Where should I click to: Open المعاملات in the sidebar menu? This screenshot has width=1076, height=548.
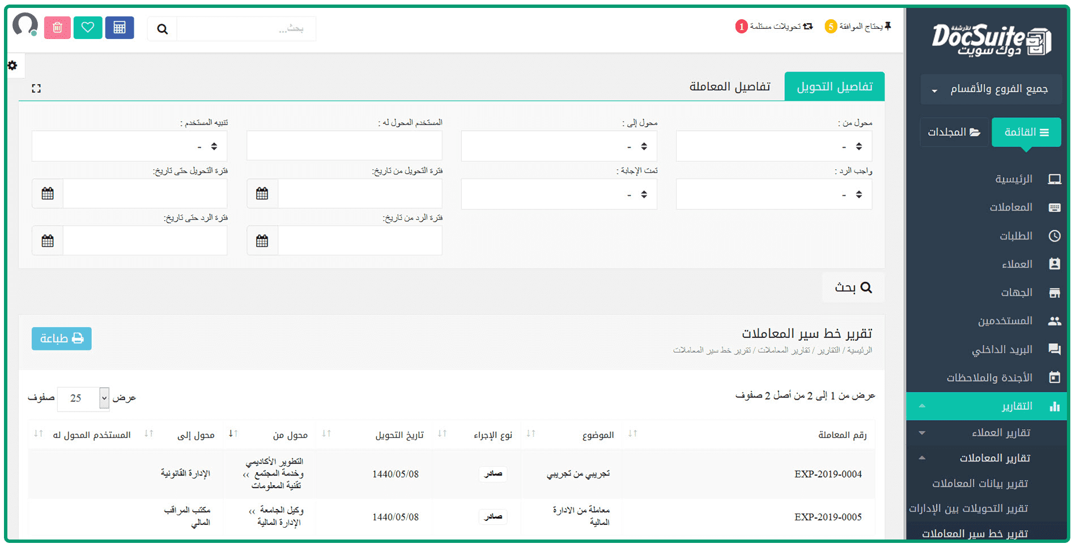coord(1010,207)
